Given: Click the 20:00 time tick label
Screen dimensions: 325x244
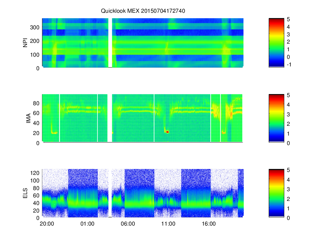Looking at the screenshot, I should coord(47,224).
